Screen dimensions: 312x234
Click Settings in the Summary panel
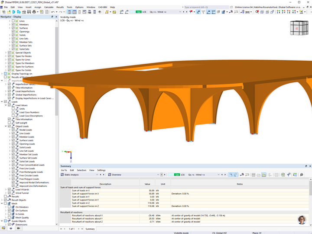(x=101, y=170)
